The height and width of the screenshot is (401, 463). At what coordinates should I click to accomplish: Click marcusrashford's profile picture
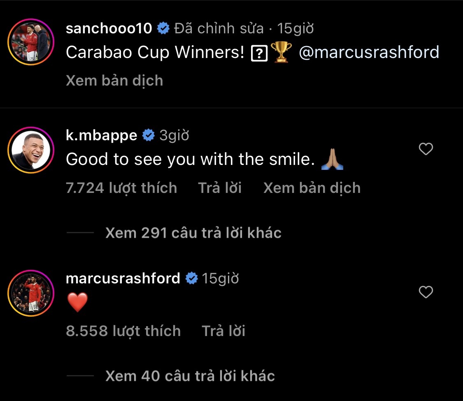[x=31, y=293]
